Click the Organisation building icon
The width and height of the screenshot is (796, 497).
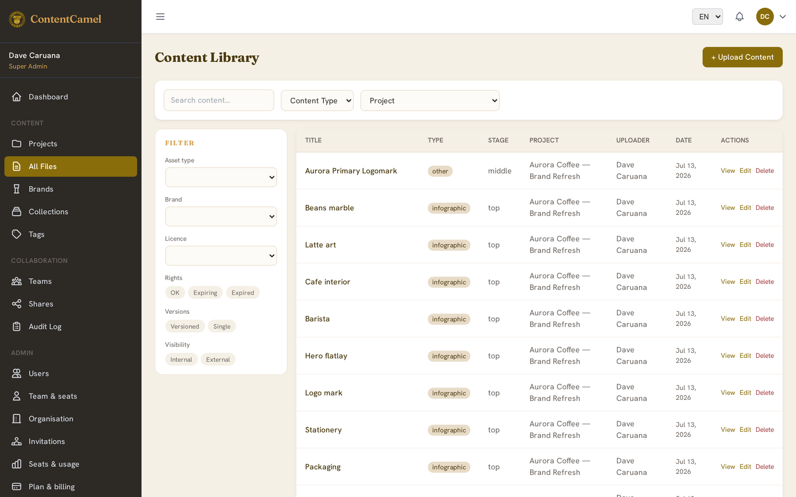tap(17, 419)
